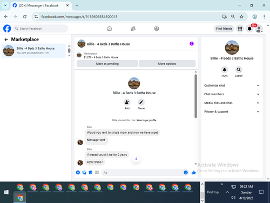Open the Friends icon in top navigation
This screenshot has height=203, width=270.
(x=133, y=29)
